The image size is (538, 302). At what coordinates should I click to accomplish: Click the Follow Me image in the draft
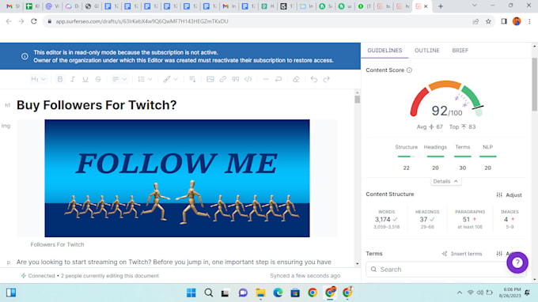tap(177, 178)
